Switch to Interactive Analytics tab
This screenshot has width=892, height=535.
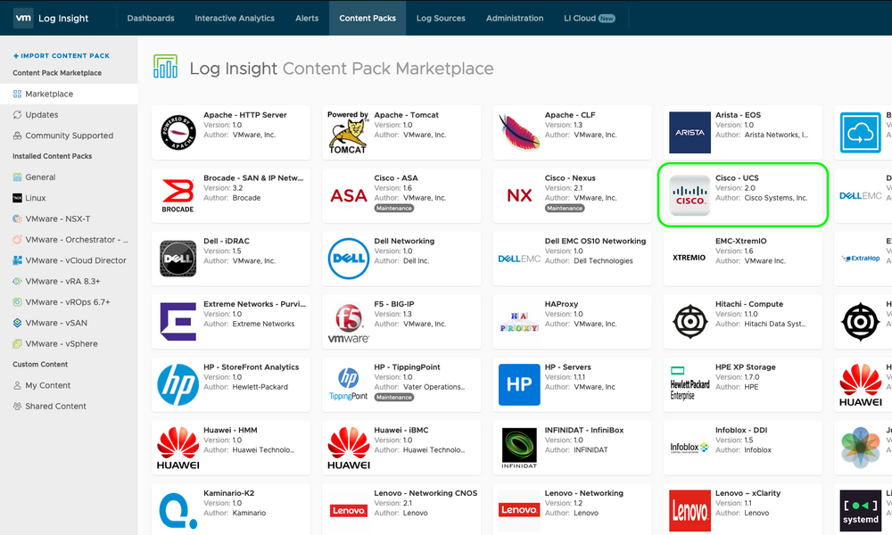(x=235, y=18)
